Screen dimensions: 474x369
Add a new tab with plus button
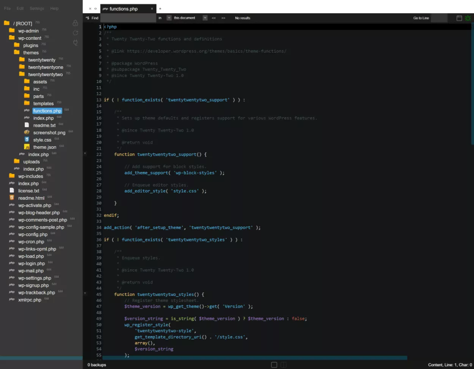click(160, 9)
